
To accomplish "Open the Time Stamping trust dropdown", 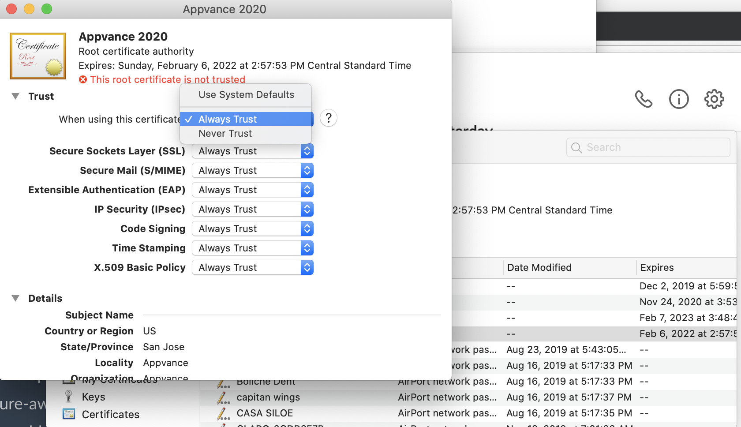I will [253, 248].
